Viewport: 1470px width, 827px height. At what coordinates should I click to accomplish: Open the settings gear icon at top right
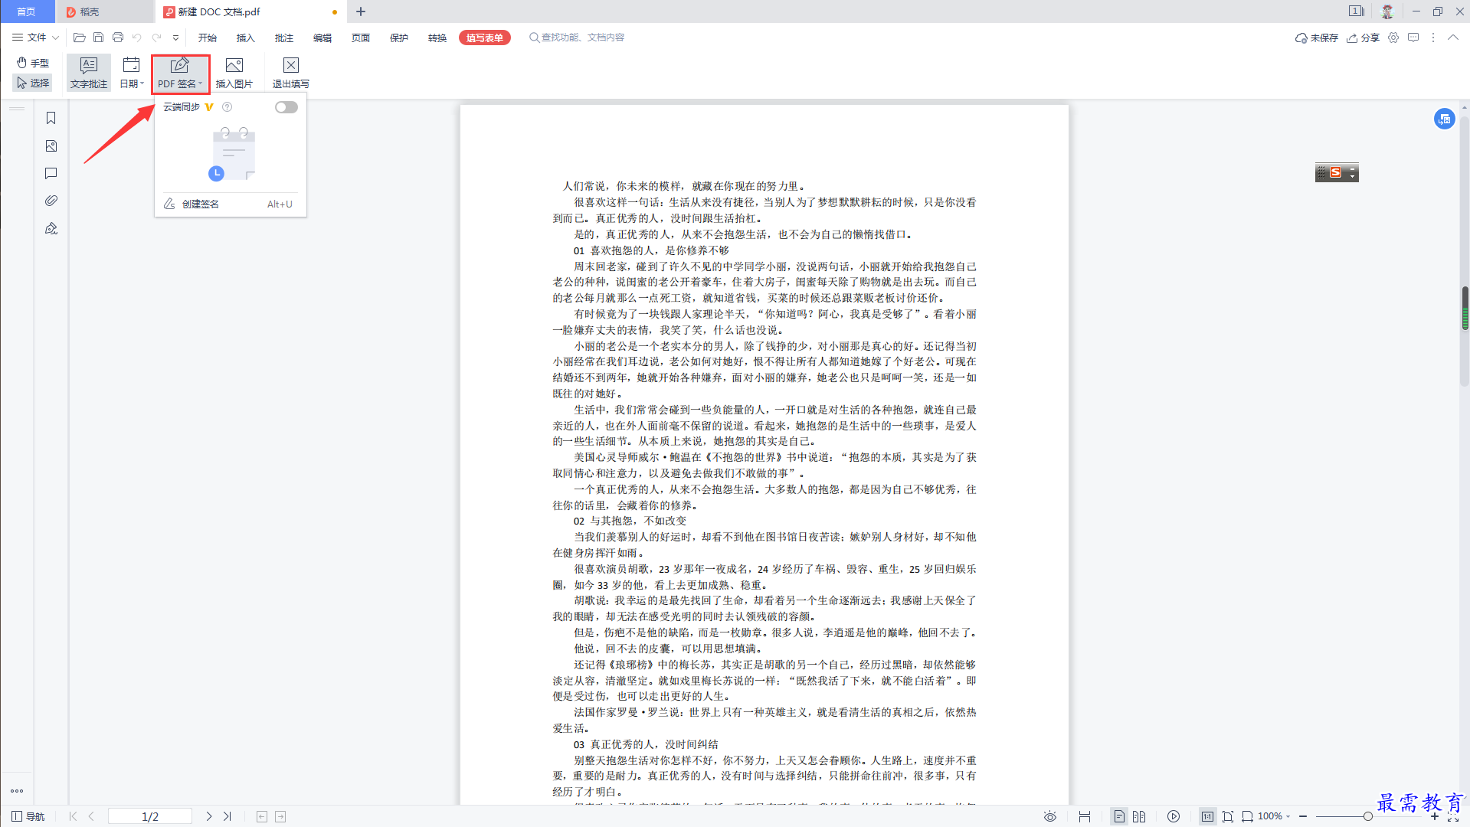coord(1393,38)
